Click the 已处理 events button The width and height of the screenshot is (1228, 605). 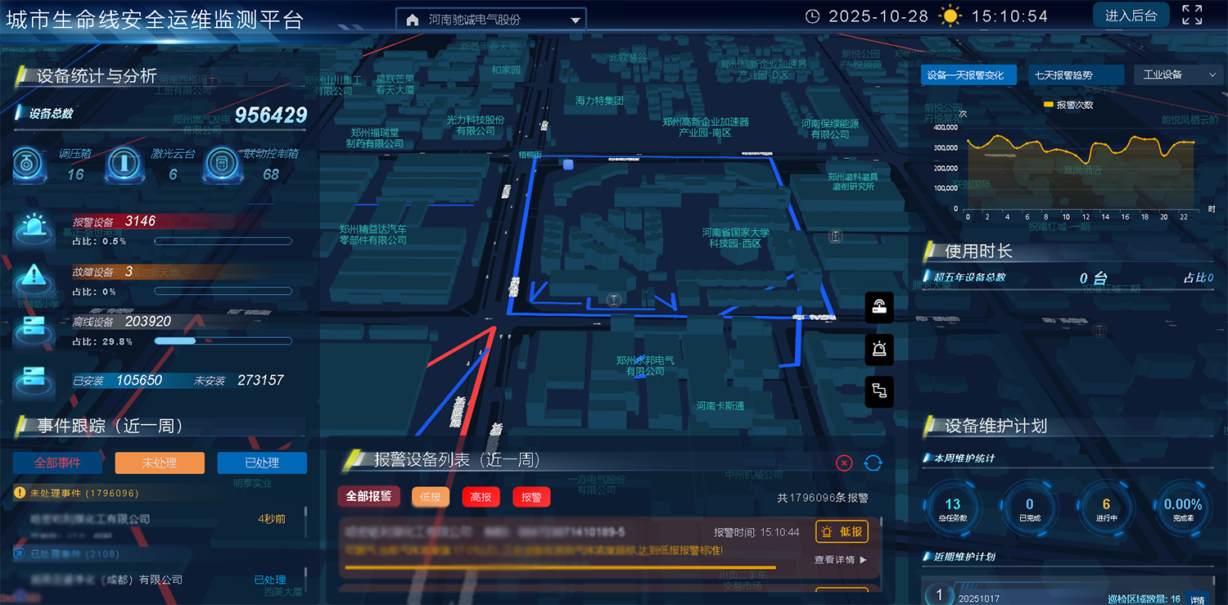262,463
